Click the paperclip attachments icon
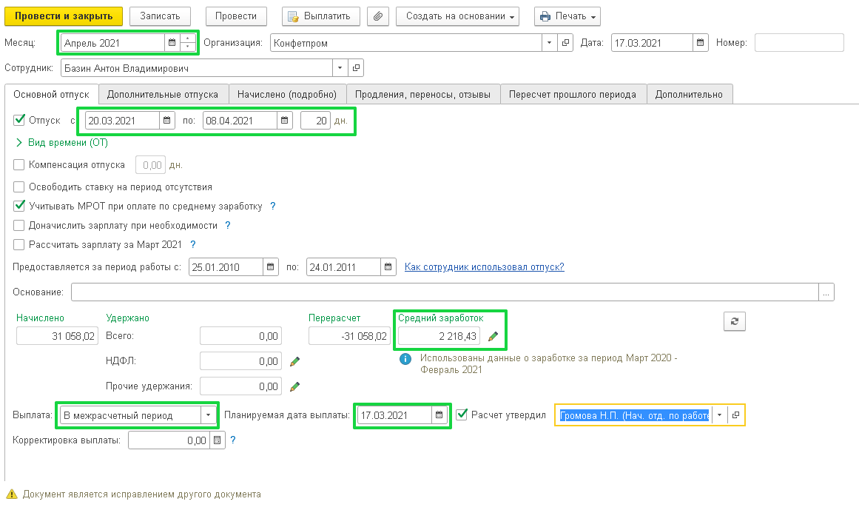This screenshot has width=859, height=510. tap(378, 16)
